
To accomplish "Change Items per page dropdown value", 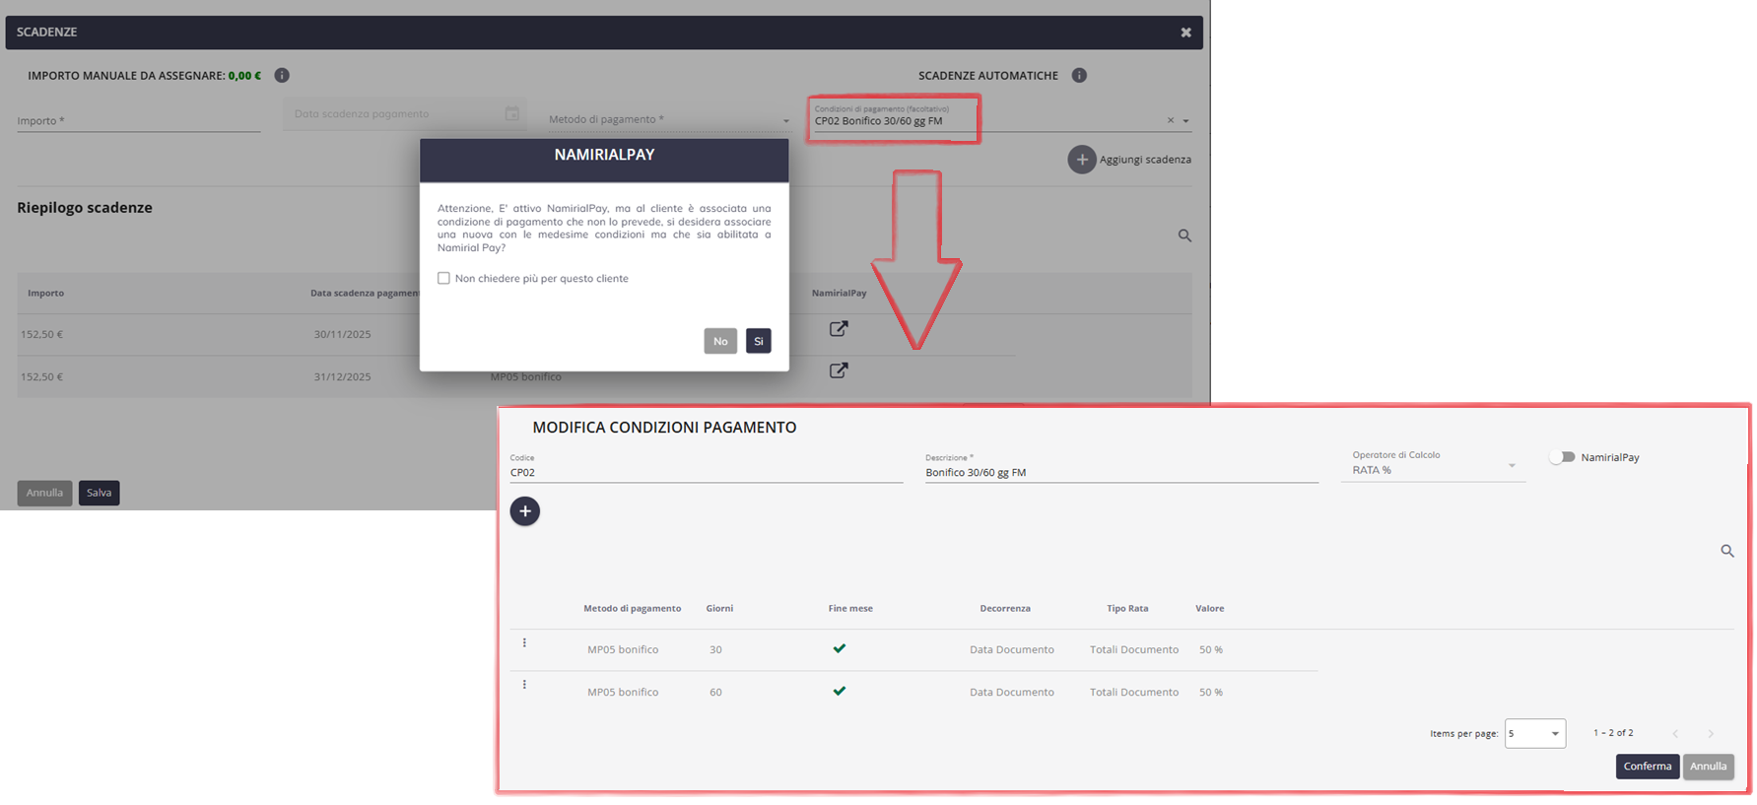I will [x=1534, y=733].
